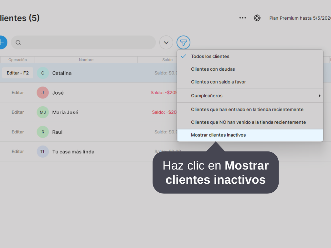Choose Clientes con deudas
The height and width of the screenshot is (248, 331).
(250, 69)
